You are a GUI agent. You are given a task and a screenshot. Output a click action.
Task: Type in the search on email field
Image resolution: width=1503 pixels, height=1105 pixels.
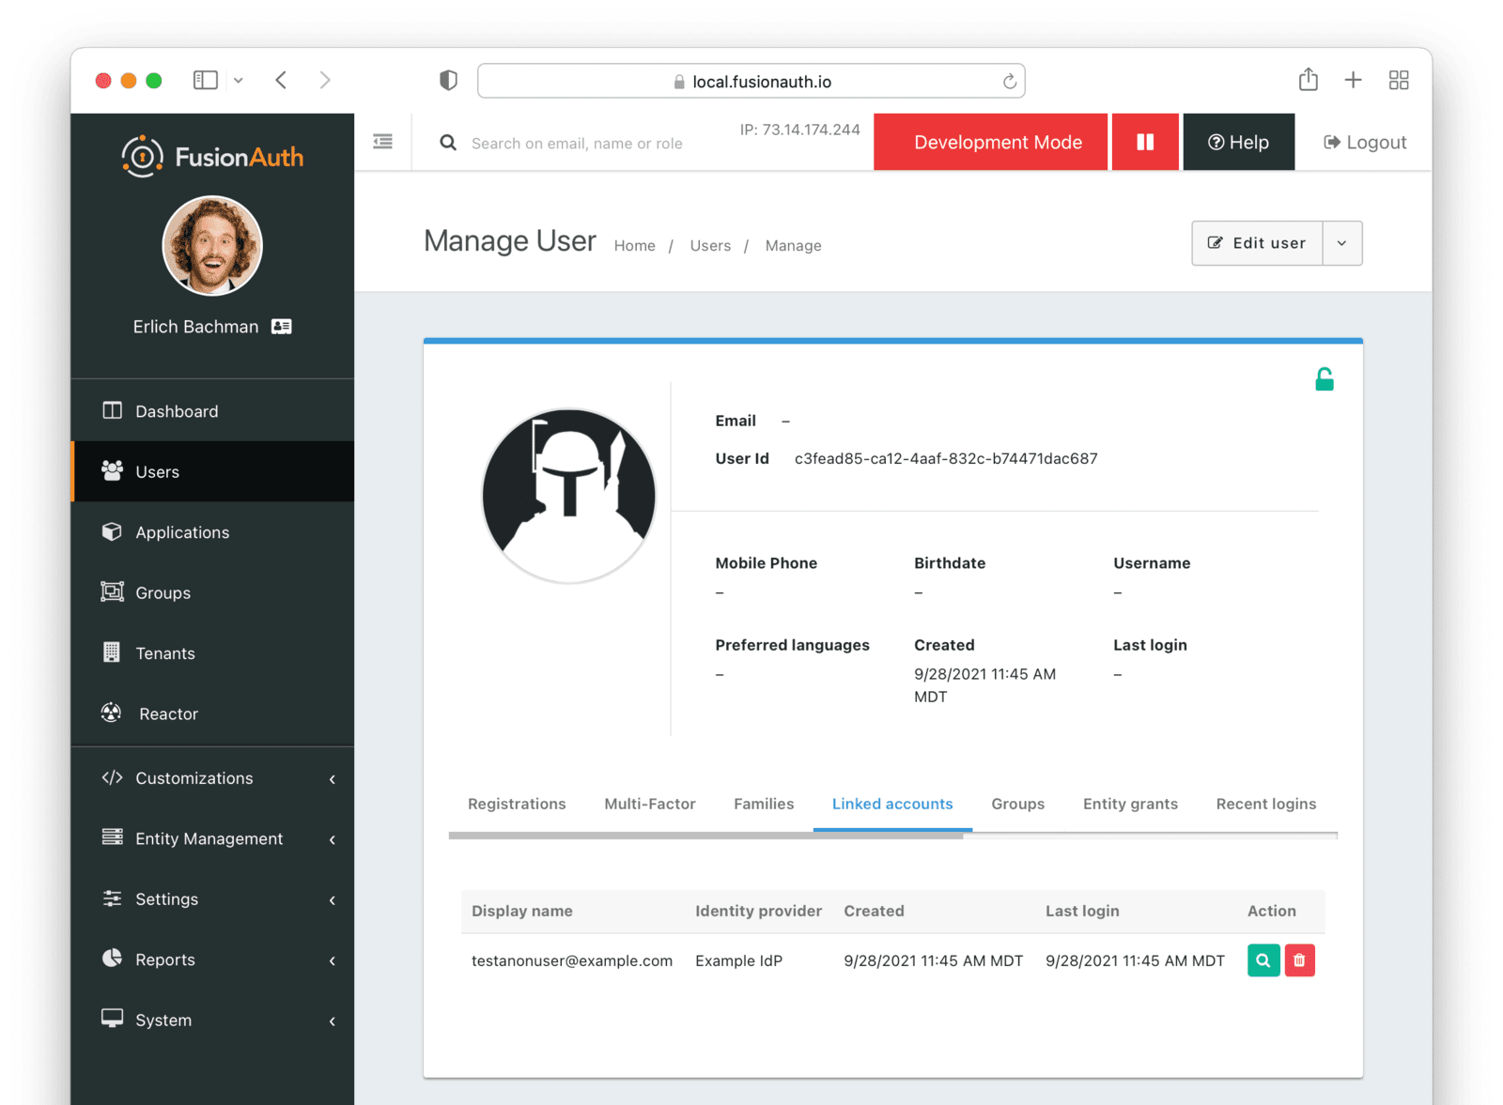click(578, 143)
